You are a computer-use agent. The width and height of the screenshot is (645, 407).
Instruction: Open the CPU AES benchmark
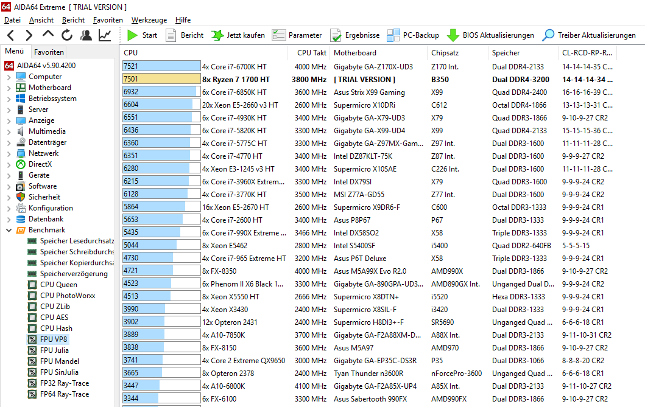pos(48,318)
